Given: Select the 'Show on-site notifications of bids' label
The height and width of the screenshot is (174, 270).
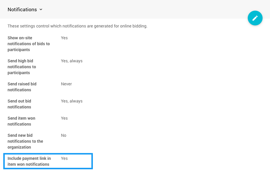Looking at the screenshot, I should pyautogui.click(x=28, y=44).
